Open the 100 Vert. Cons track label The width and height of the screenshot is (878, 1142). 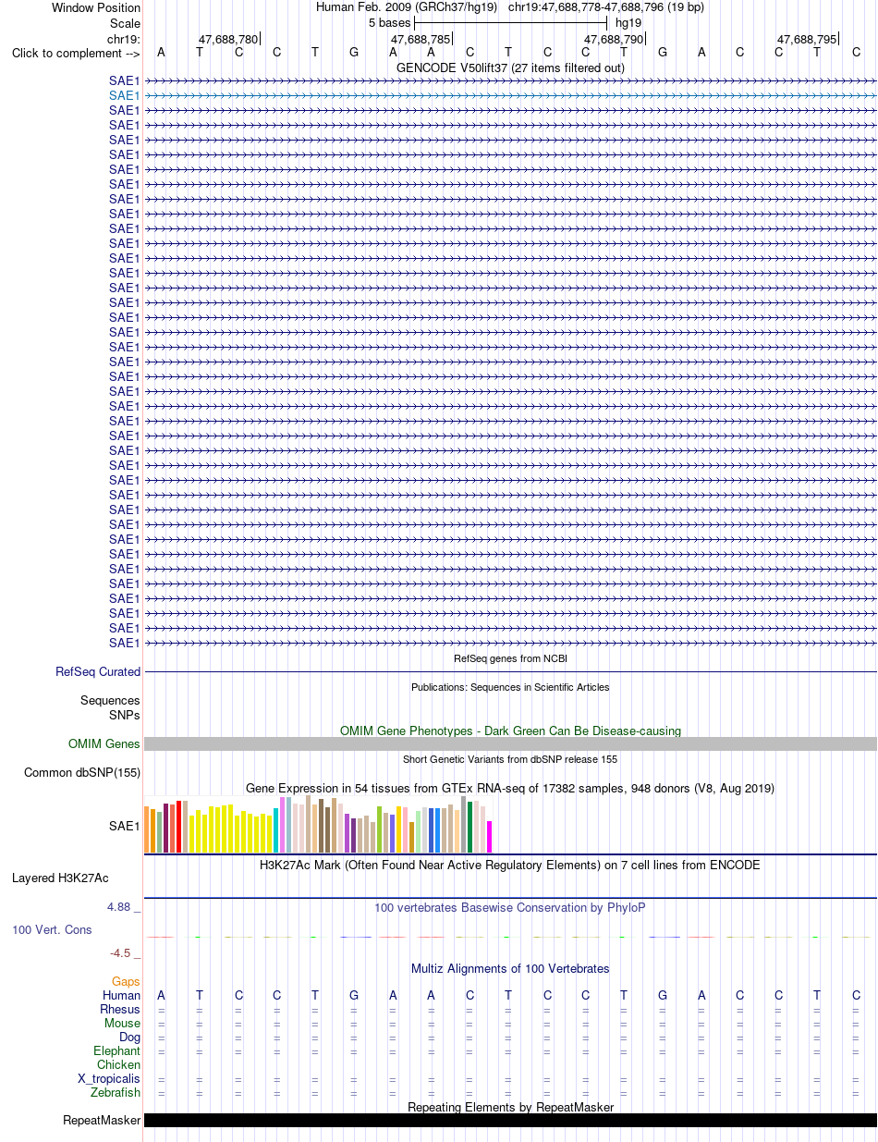pyautogui.click(x=52, y=930)
